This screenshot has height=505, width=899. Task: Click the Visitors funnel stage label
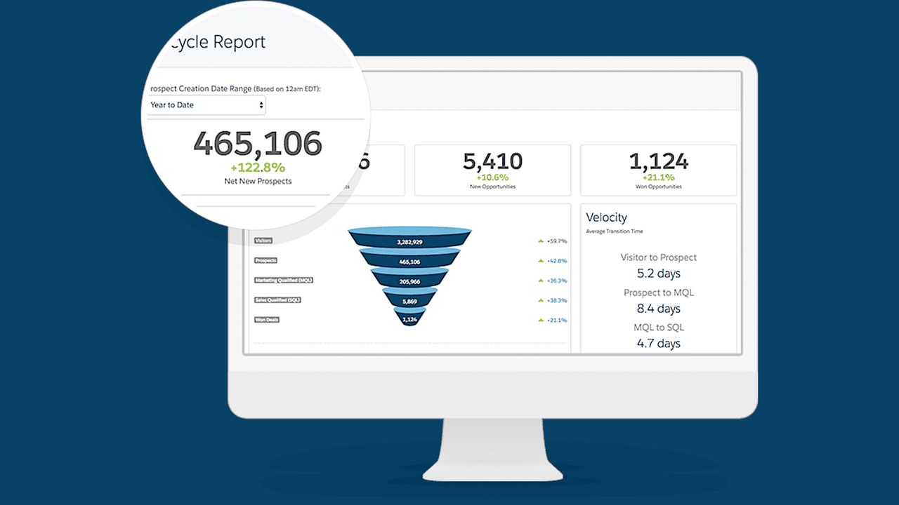[x=263, y=241]
